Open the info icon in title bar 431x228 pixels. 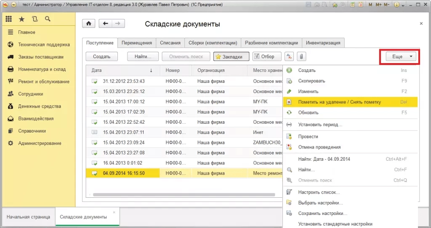[396, 5]
